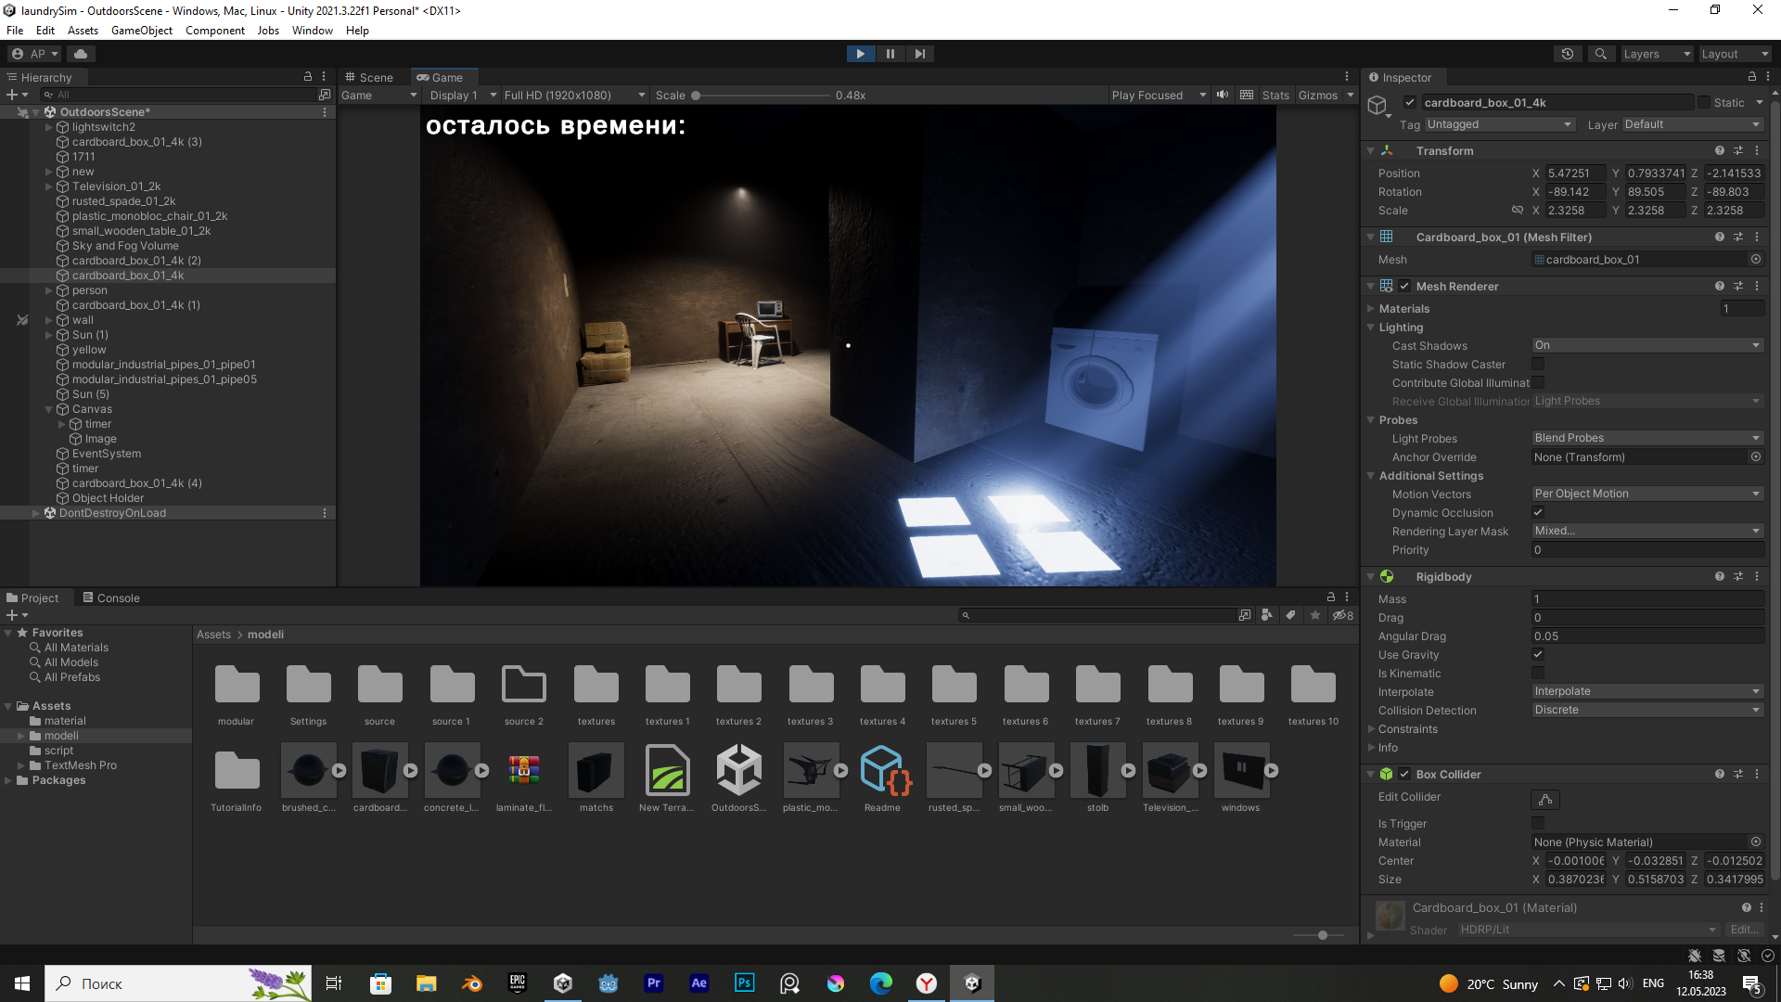This screenshot has width=1781, height=1002.
Task: Click the Step frame button
Action: (919, 54)
